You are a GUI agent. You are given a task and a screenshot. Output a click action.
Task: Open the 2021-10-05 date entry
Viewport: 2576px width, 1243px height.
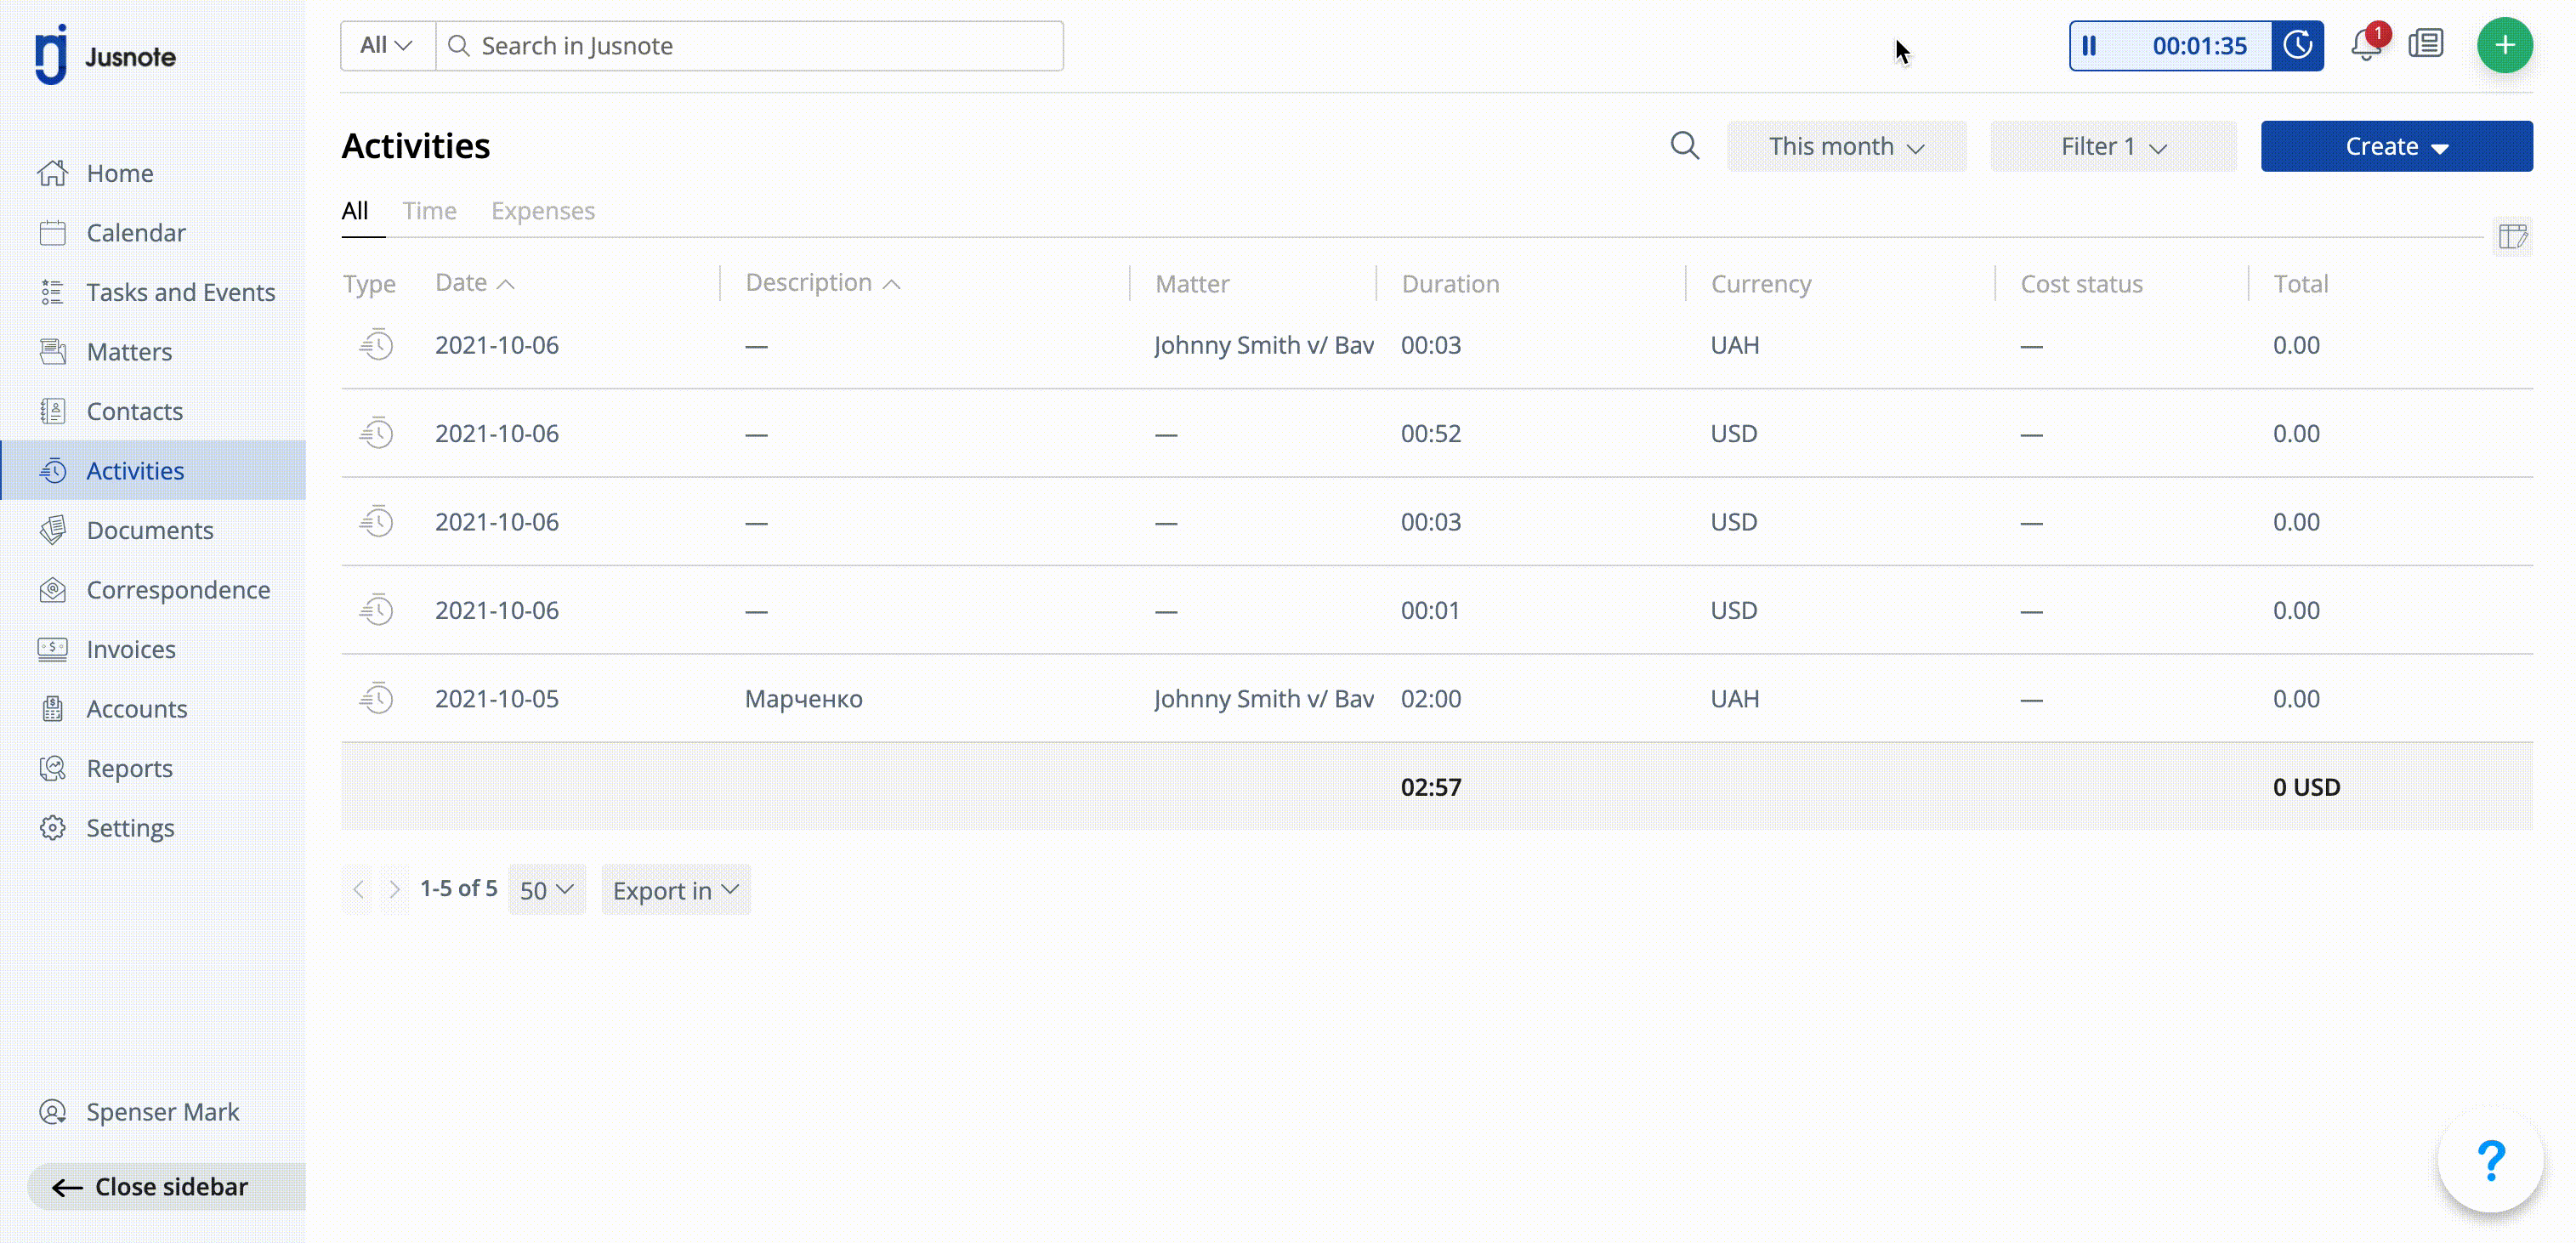tap(497, 699)
